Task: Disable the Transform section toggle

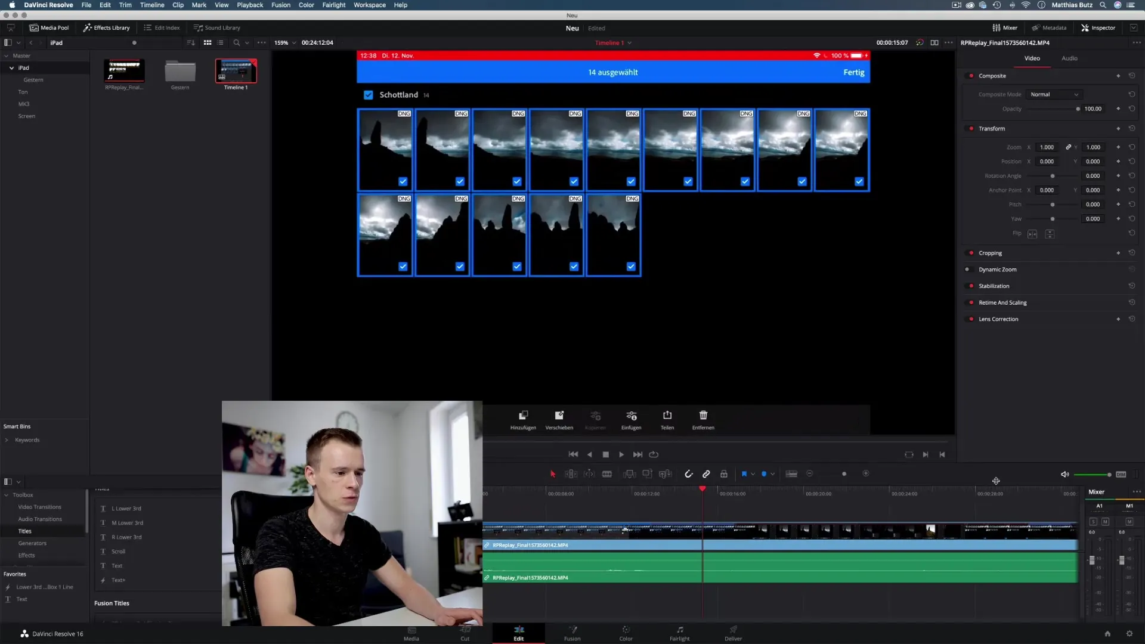Action: point(971,129)
